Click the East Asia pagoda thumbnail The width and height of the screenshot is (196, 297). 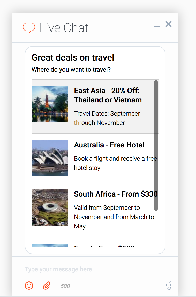(50, 104)
